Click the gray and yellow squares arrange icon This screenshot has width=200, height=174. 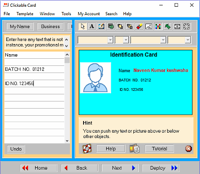[130, 27]
